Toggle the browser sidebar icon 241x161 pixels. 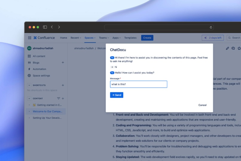(45, 27)
